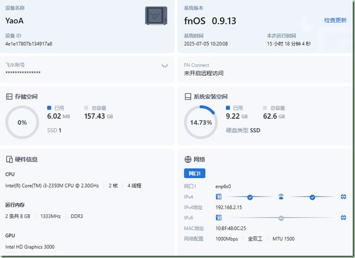Click the IPv6 disconnected status dot
Screen dimensions: 355x258
281,218
